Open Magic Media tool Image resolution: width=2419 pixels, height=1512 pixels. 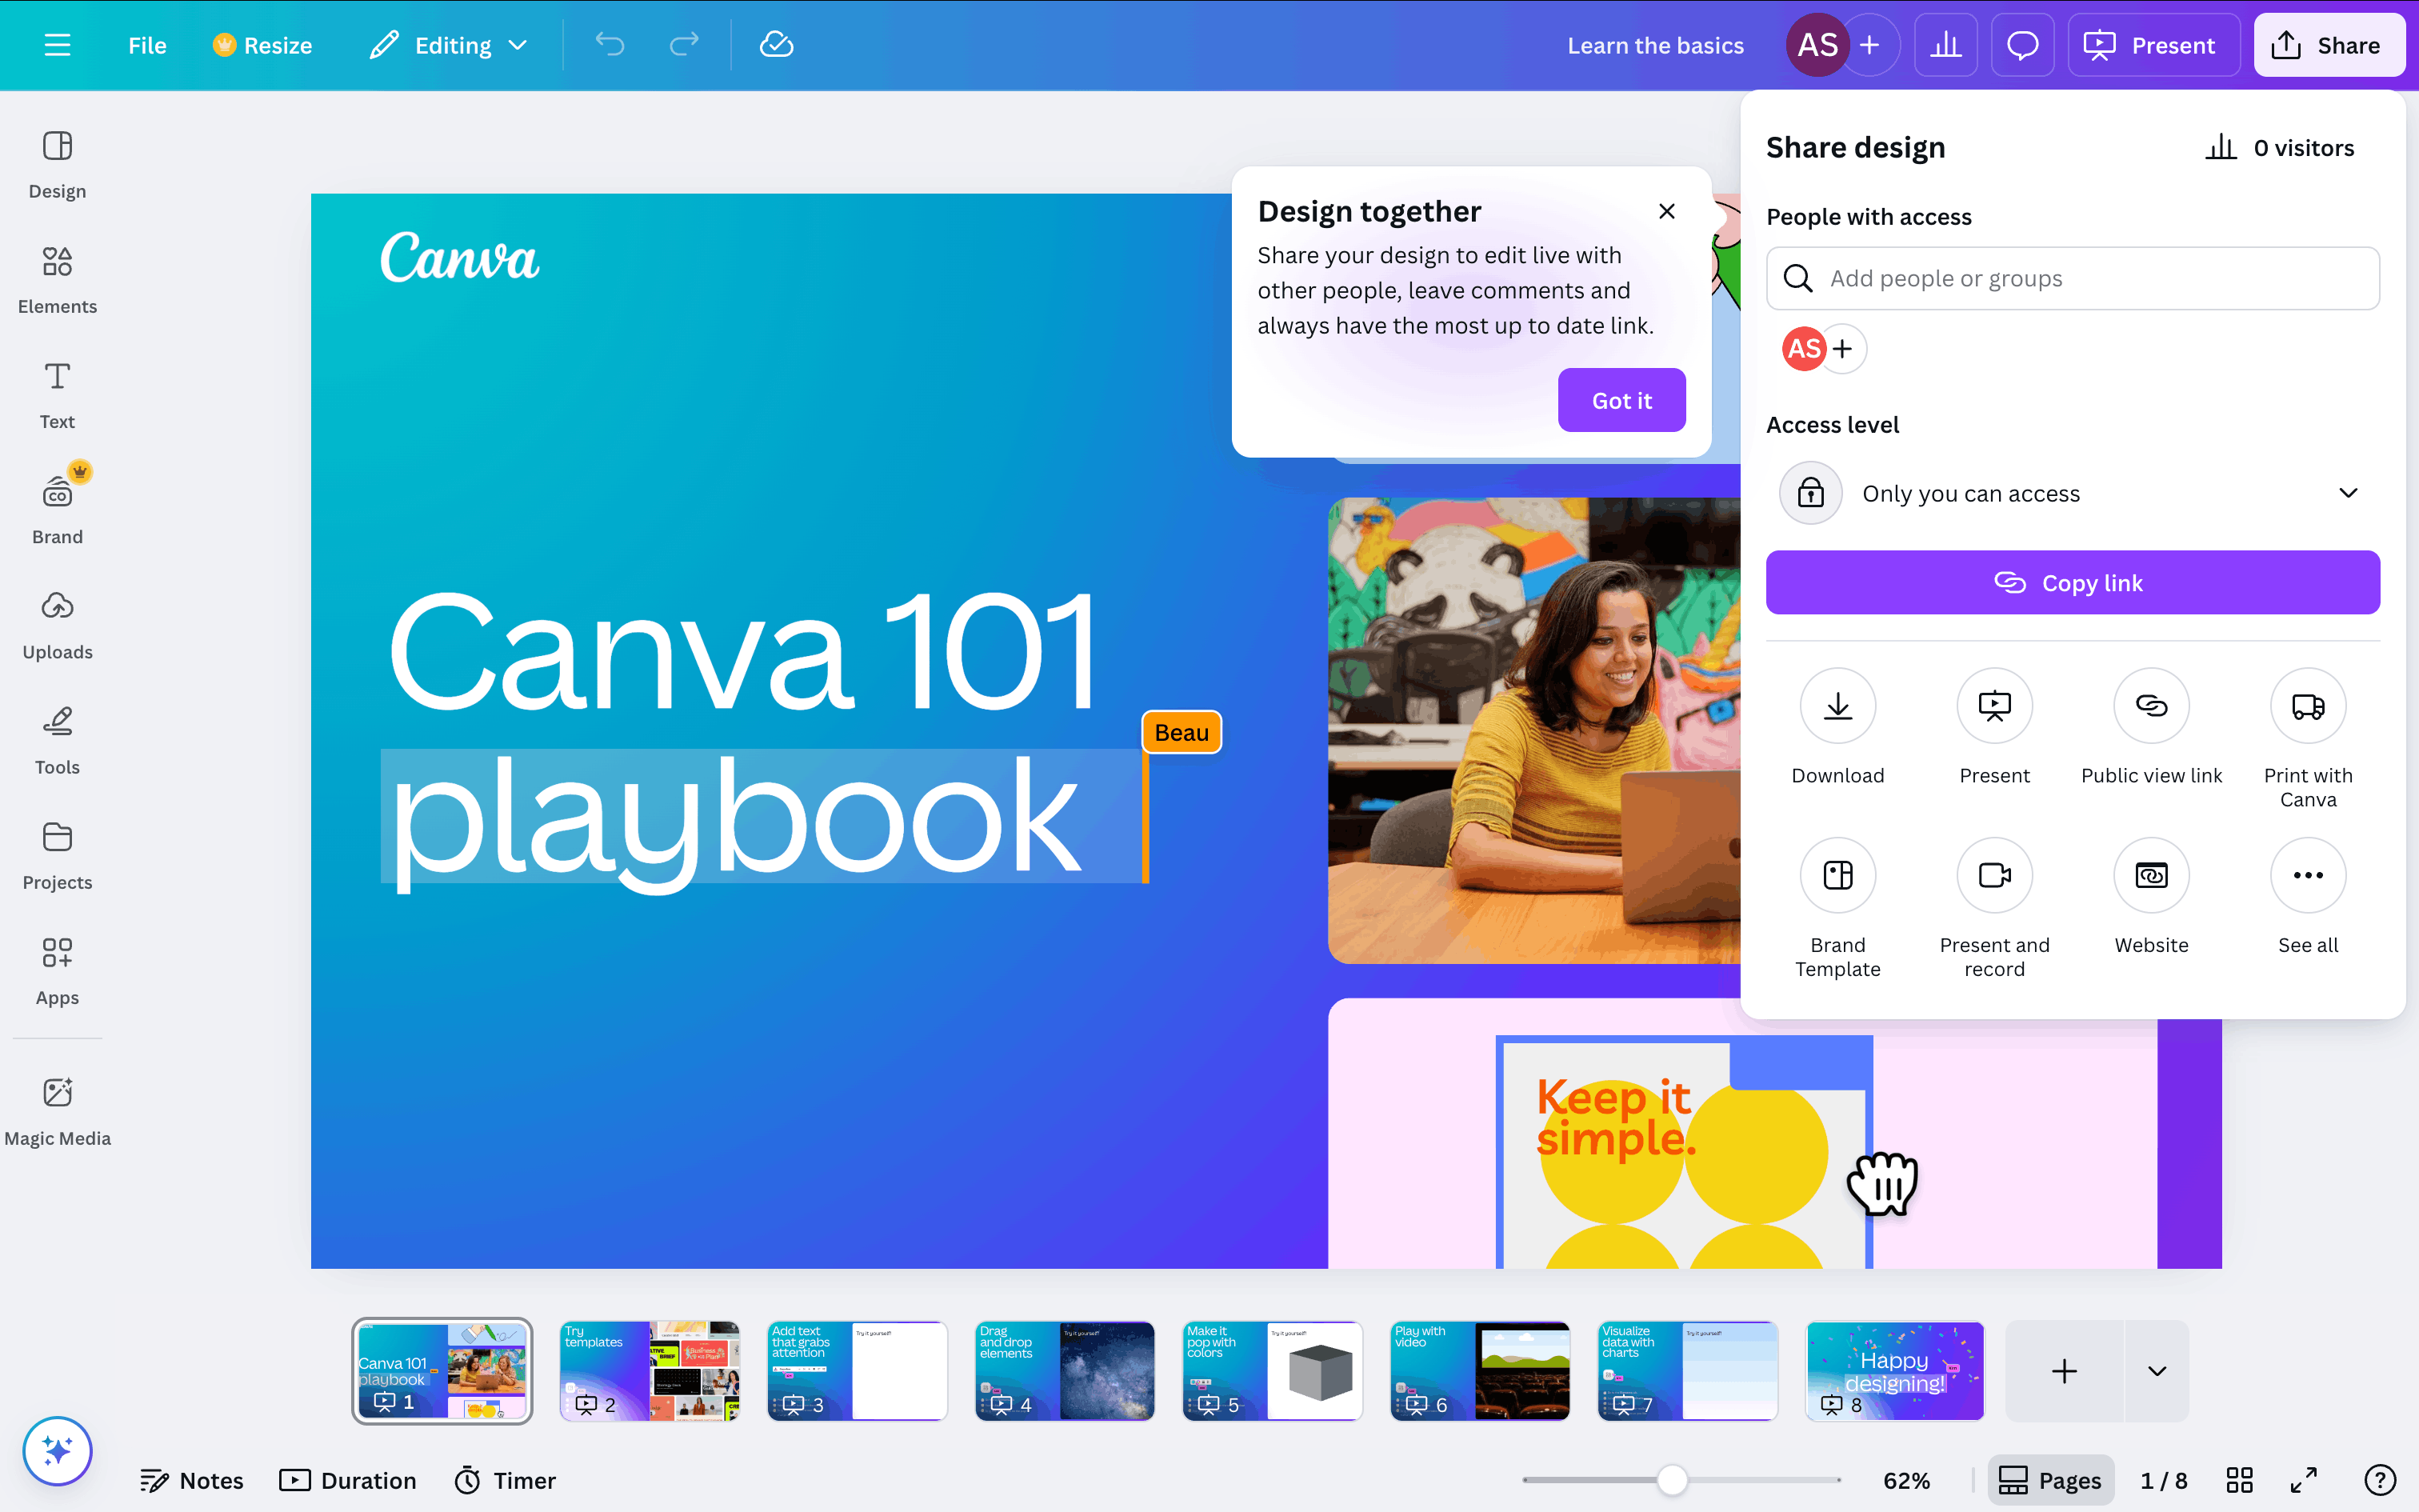tap(57, 1110)
